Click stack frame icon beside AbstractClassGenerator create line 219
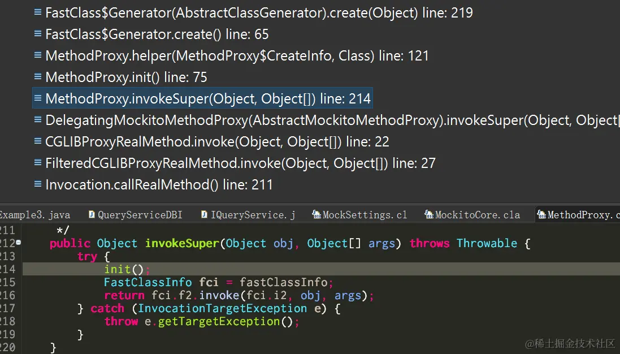 point(38,12)
